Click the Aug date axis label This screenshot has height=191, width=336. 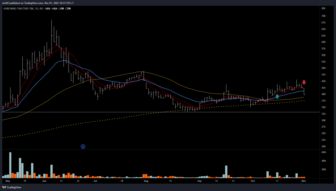coord(146,181)
